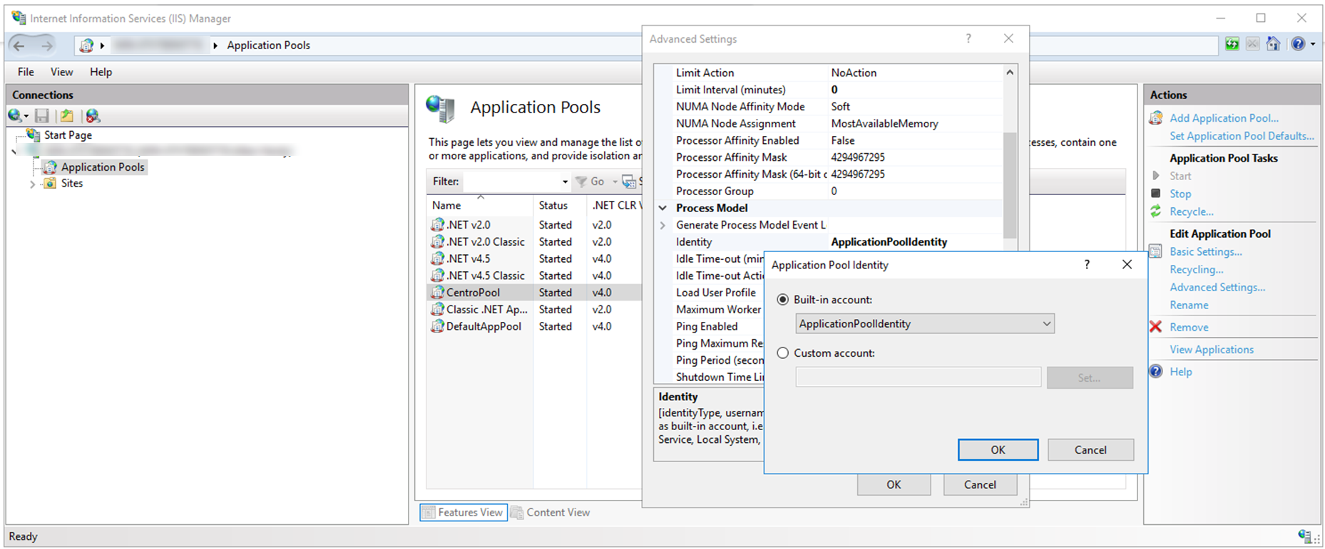1325x549 pixels.
Task: Click the blue Help question mark icon
Action: click(1156, 372)
